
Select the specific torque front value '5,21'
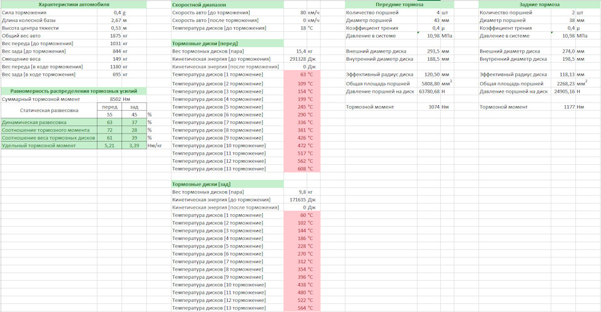[109, 145]
